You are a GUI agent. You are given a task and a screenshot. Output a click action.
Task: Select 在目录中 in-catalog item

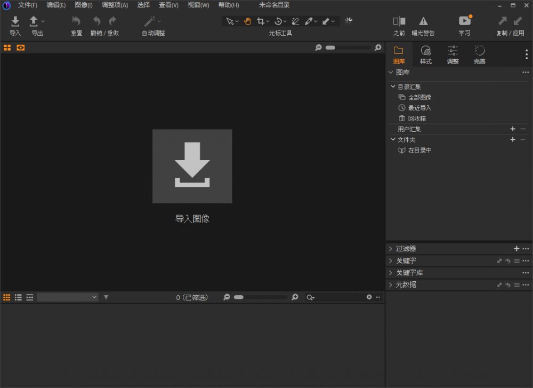click(415, 151)
